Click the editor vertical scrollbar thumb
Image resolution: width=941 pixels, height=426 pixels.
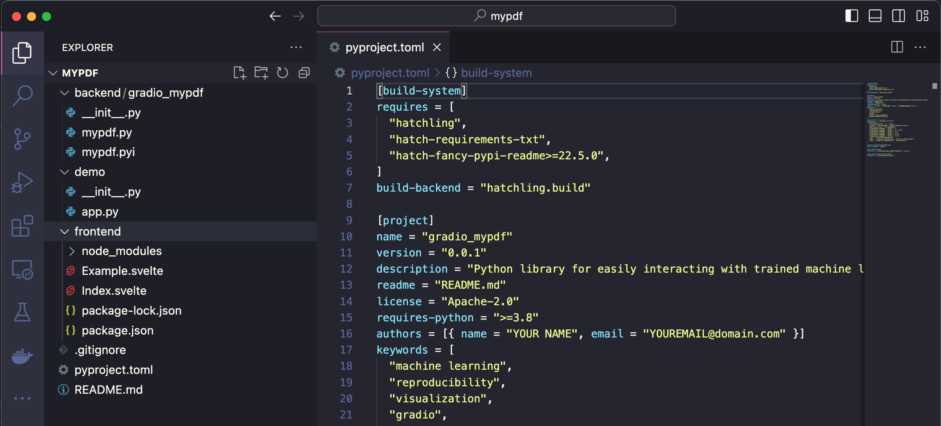tap(934, 86)
